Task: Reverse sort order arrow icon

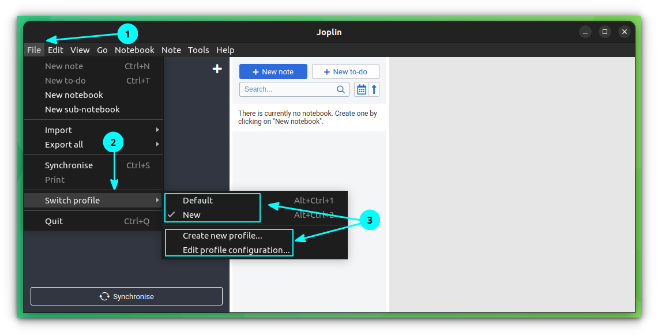Action: (x=374, y=89)
